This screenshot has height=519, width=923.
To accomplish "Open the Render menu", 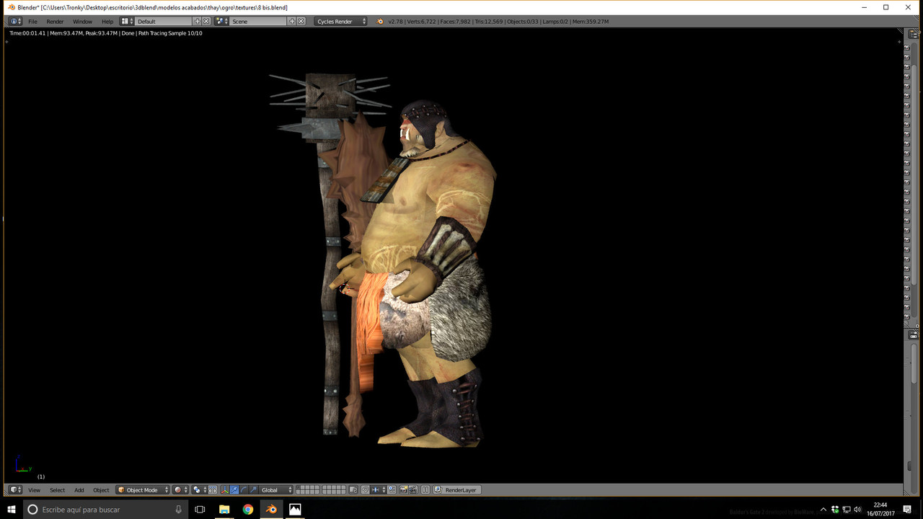I will click(55, 22).
